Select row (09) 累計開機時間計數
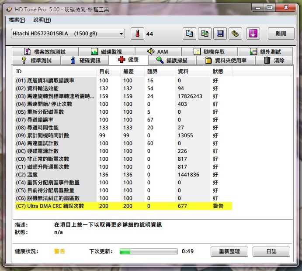The height and width of the screenshot is (271, 302). (x=123, y=135)
